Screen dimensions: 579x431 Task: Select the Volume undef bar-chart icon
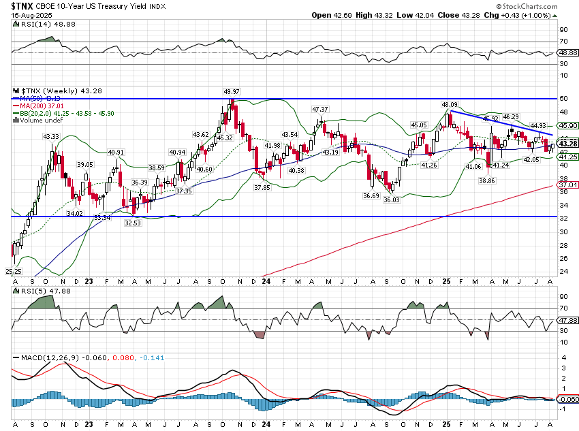pos(15,118)
